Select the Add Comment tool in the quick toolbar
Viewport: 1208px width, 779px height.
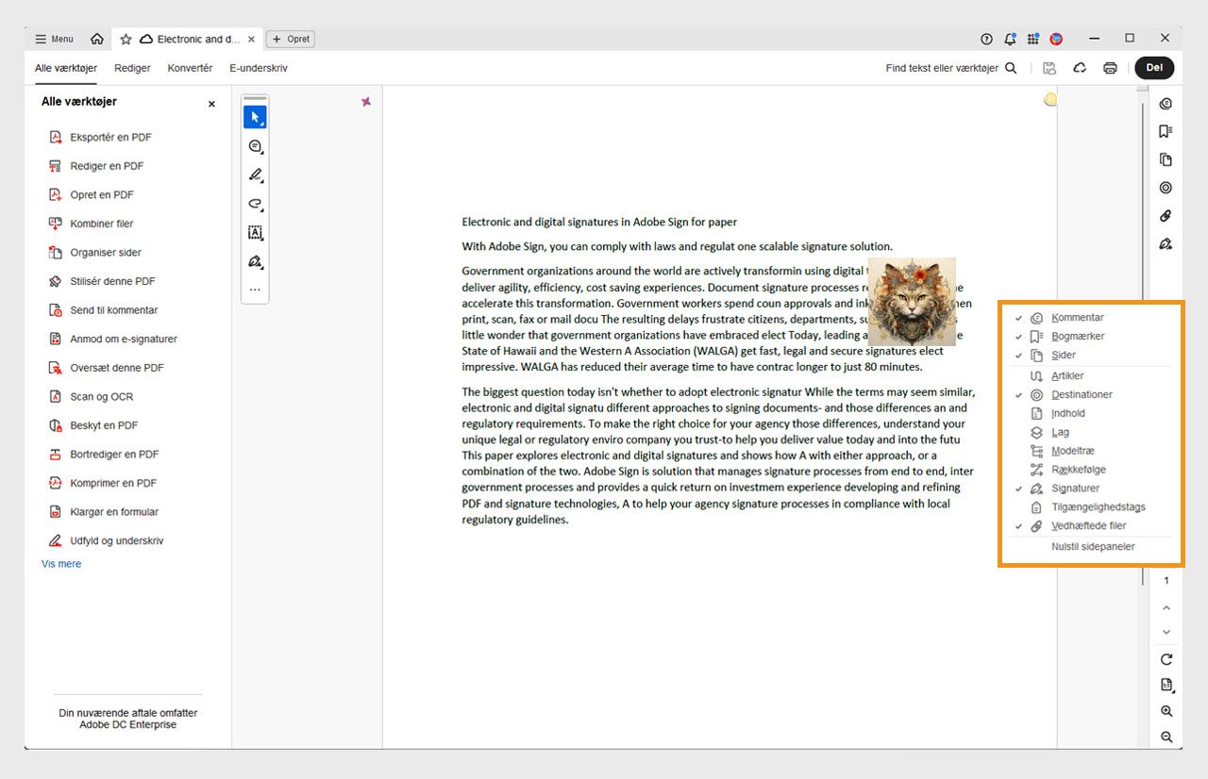pyautogui.click(x=255, y=147)
